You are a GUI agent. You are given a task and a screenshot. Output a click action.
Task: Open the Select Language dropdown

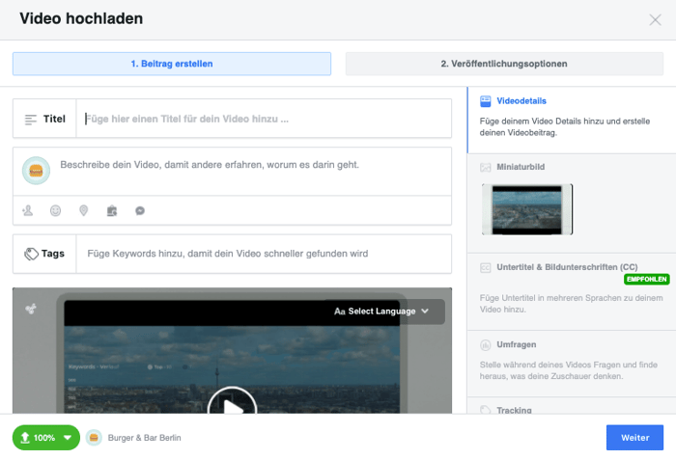pyautogui.click(x=382, y=311)
